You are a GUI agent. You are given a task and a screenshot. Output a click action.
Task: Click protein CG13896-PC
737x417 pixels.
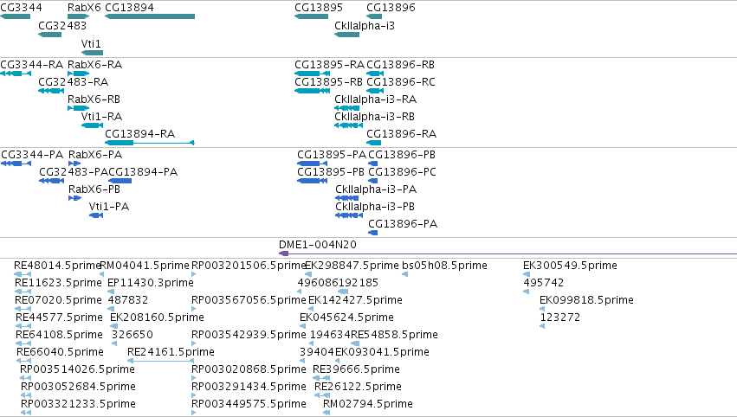[403, 172]
